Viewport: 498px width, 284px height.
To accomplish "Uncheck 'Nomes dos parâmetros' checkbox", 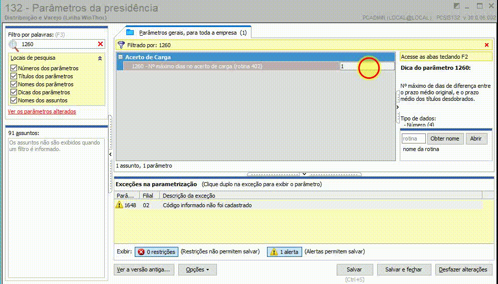I will [x=14, y=84].
